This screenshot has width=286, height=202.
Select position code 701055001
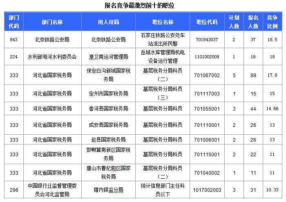pos(207,109)
